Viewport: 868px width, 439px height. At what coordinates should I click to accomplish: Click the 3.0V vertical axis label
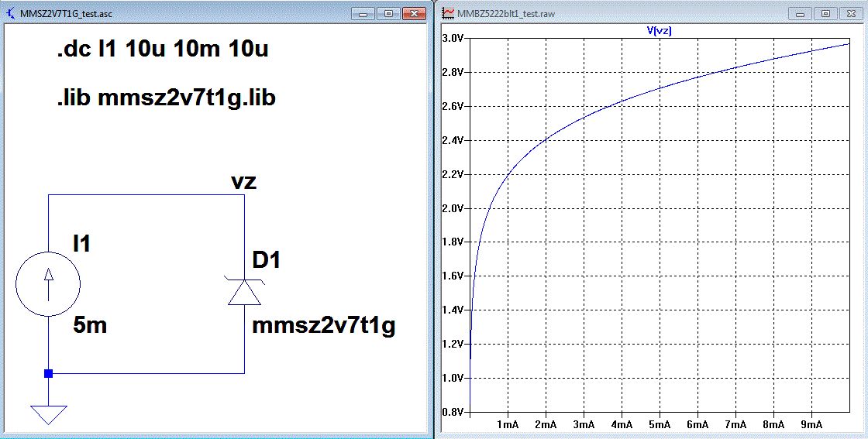453,38
